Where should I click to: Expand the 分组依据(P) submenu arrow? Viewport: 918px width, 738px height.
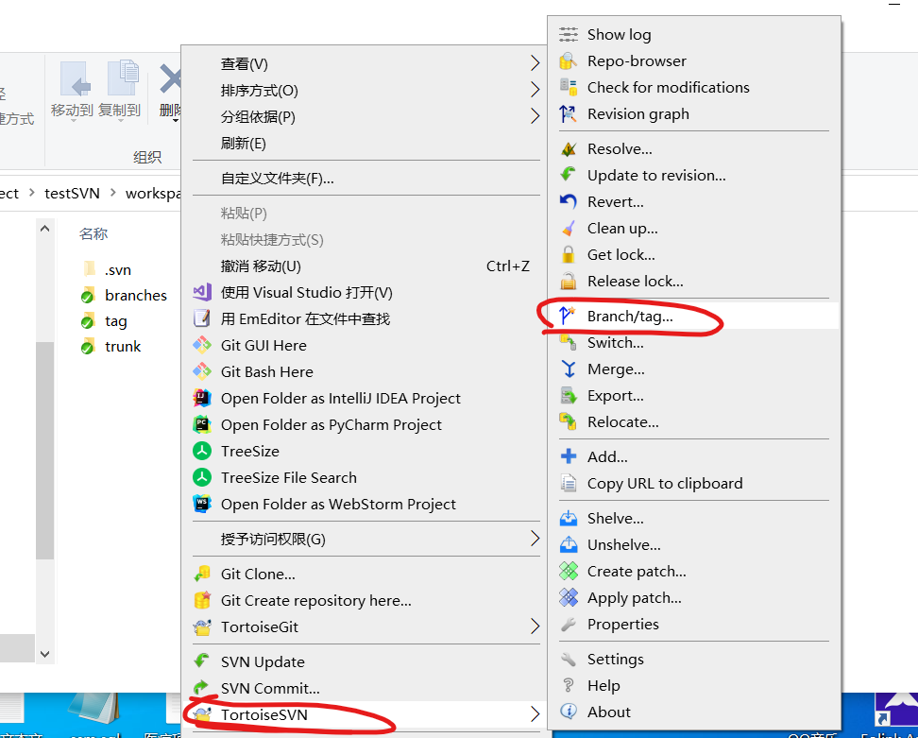(x=535, y=116)
